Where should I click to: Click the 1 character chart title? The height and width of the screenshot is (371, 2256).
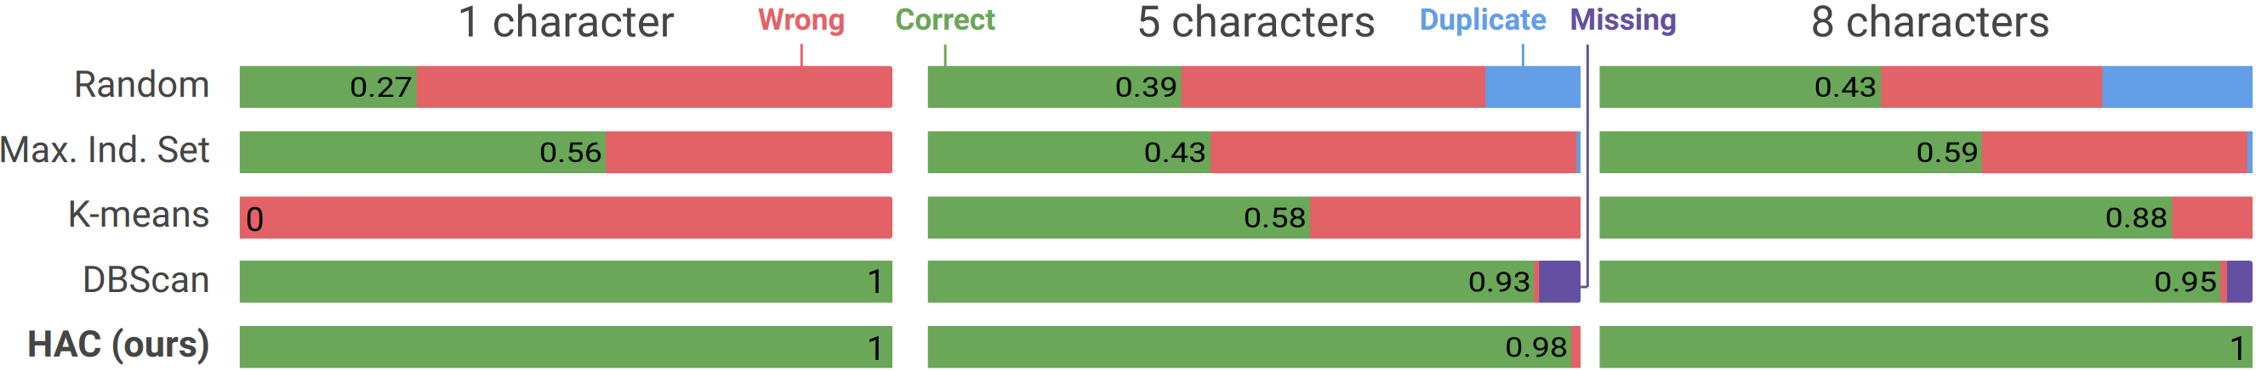point(566,22)
